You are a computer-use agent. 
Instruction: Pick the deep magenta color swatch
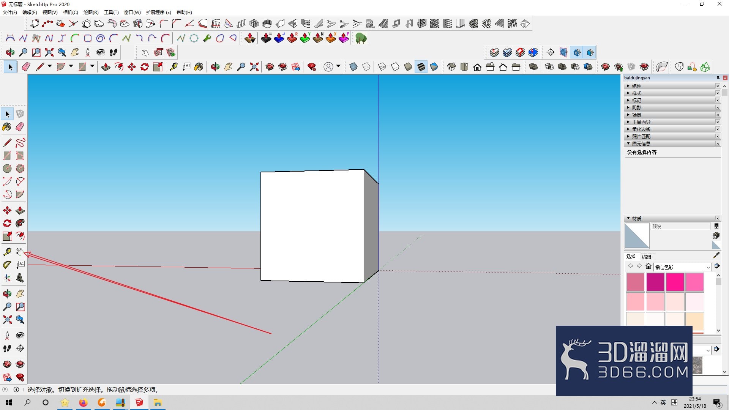tap(655, 282)
